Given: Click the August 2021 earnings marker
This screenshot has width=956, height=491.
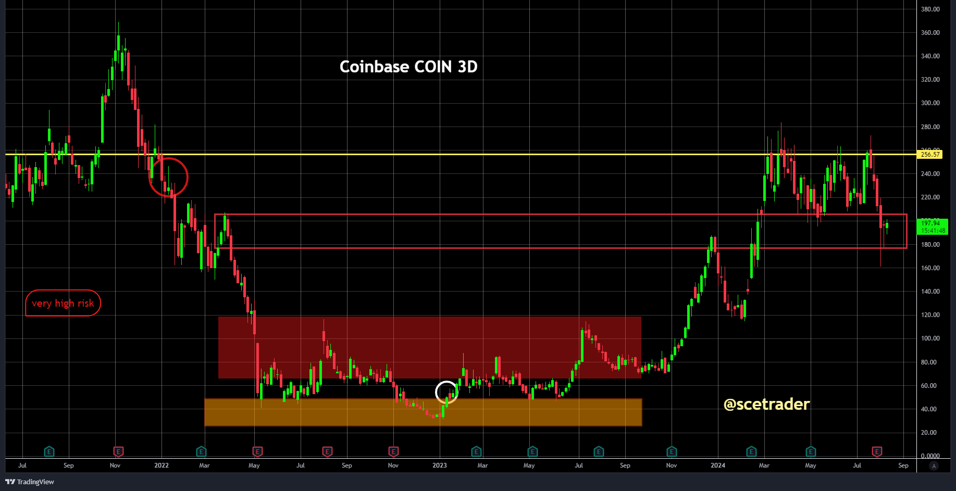Looking at the screenshot, I should point(49,451).
